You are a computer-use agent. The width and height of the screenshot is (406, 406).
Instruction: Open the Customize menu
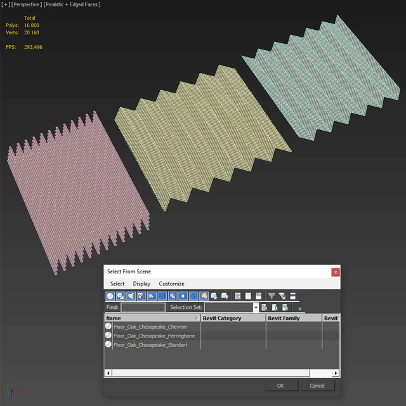[x=171, y=284]
